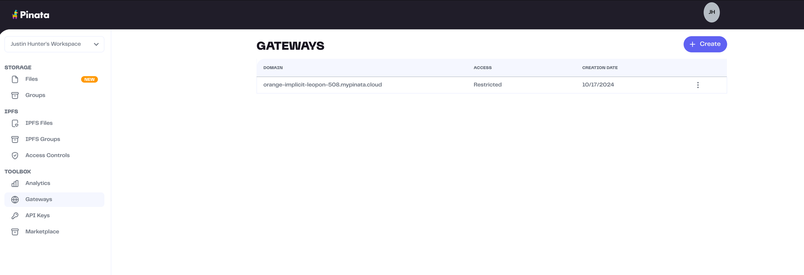The width and height of the screenshot is (804, 275).
Task: Click the Pinata logo in header
Action: click(x=30, y=15)
